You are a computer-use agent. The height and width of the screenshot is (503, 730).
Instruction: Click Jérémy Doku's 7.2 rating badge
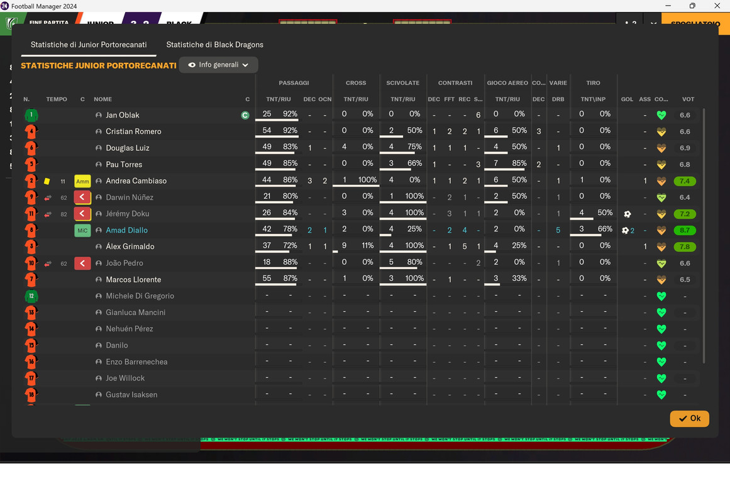click(684, 214)
